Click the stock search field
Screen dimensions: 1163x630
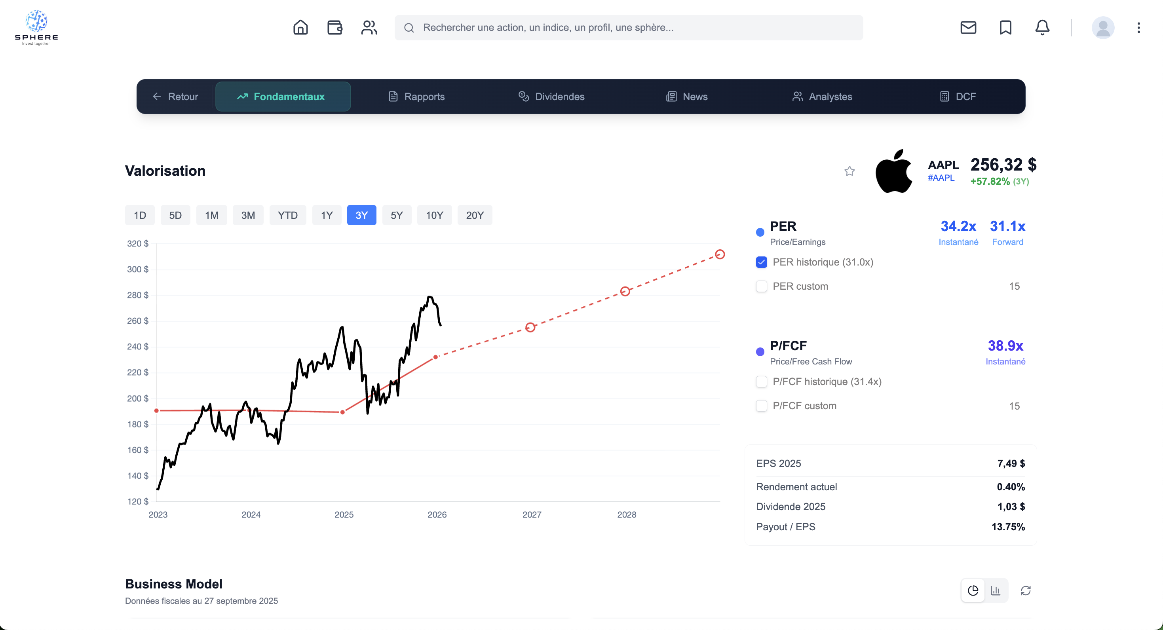pos(629,28)
